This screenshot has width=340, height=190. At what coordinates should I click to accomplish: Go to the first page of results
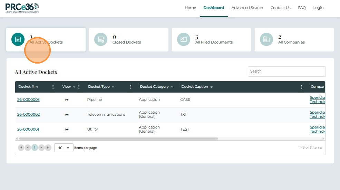(x=21, y=148)
